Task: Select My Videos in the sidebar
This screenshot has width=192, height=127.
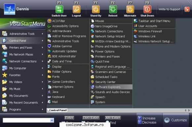Action: pyautogui.click(x=23, y=82)
